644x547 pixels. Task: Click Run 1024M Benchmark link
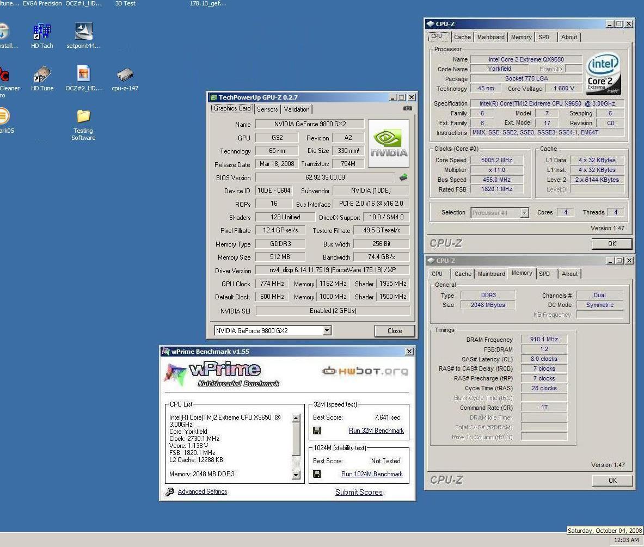point(372,474)
